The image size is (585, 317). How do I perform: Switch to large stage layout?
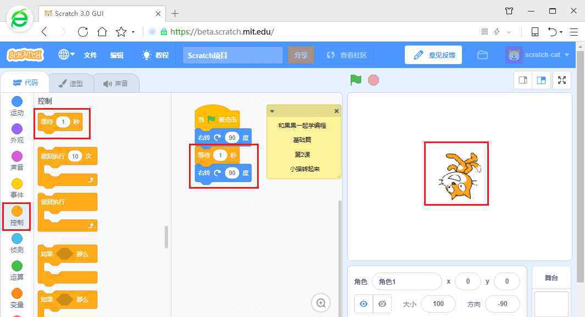(x=541, y=80)
